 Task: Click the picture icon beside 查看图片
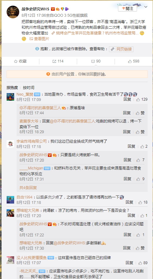tap(31, 39)
